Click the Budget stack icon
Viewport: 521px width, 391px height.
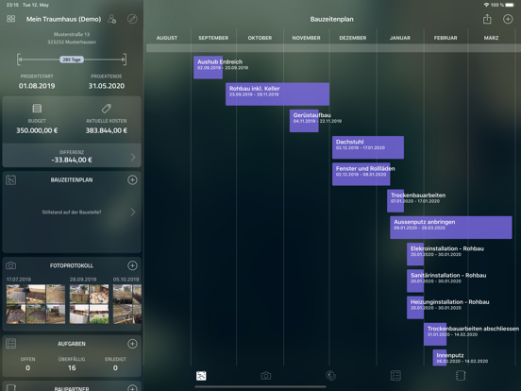coord(37,109)
